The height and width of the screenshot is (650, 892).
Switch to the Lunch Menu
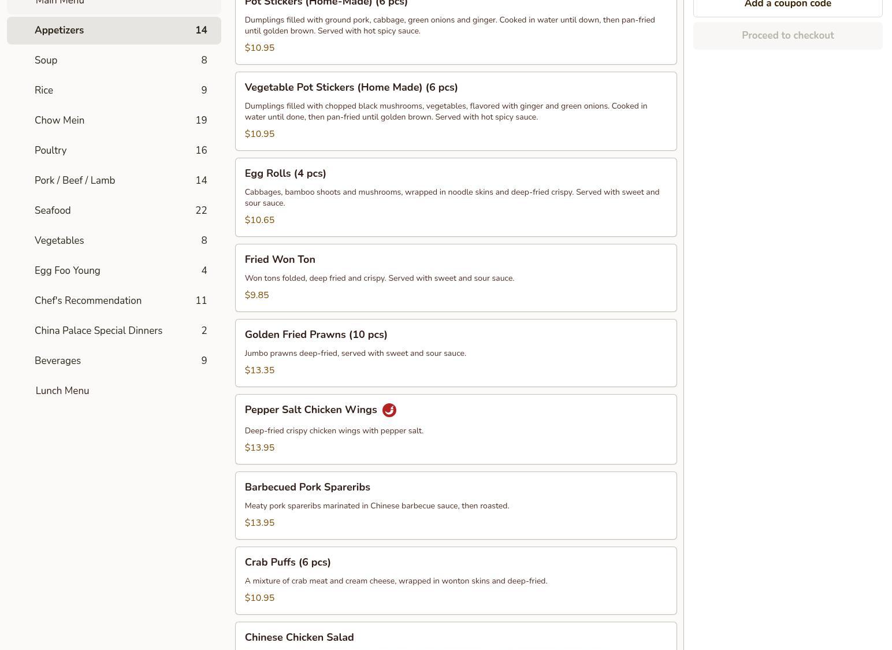(62, 391)
